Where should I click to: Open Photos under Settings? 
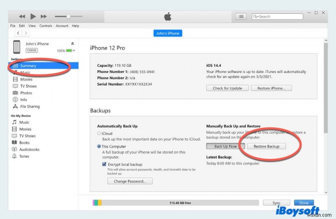(x=26, y=93)
